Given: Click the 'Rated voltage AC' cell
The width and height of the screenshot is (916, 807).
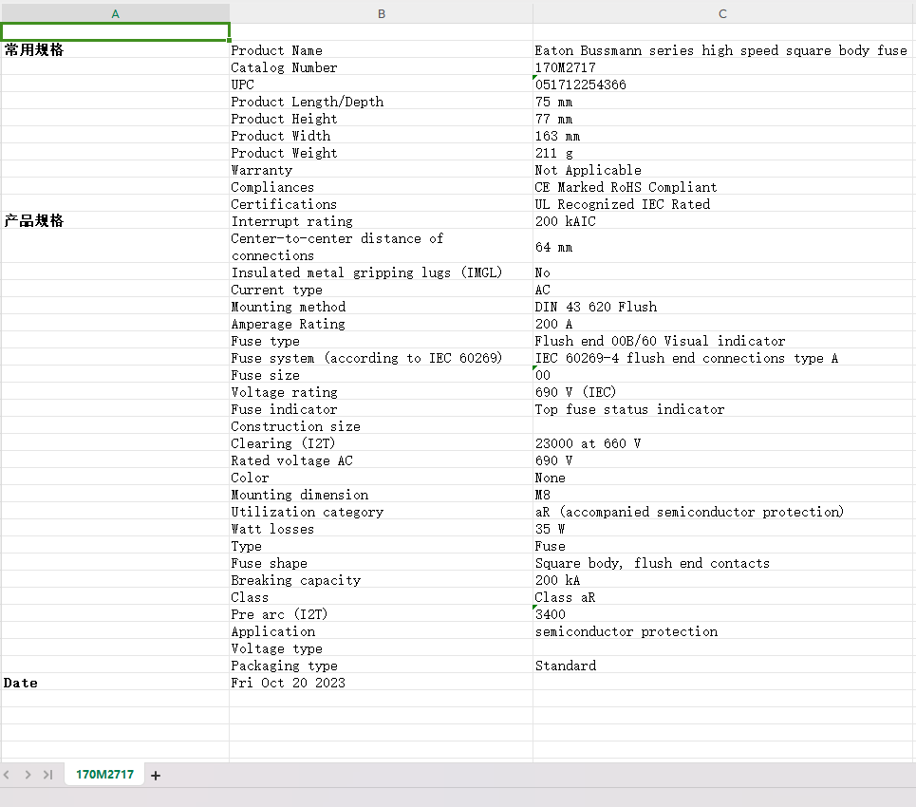Looking at the screenshot, I should [381, 460].
